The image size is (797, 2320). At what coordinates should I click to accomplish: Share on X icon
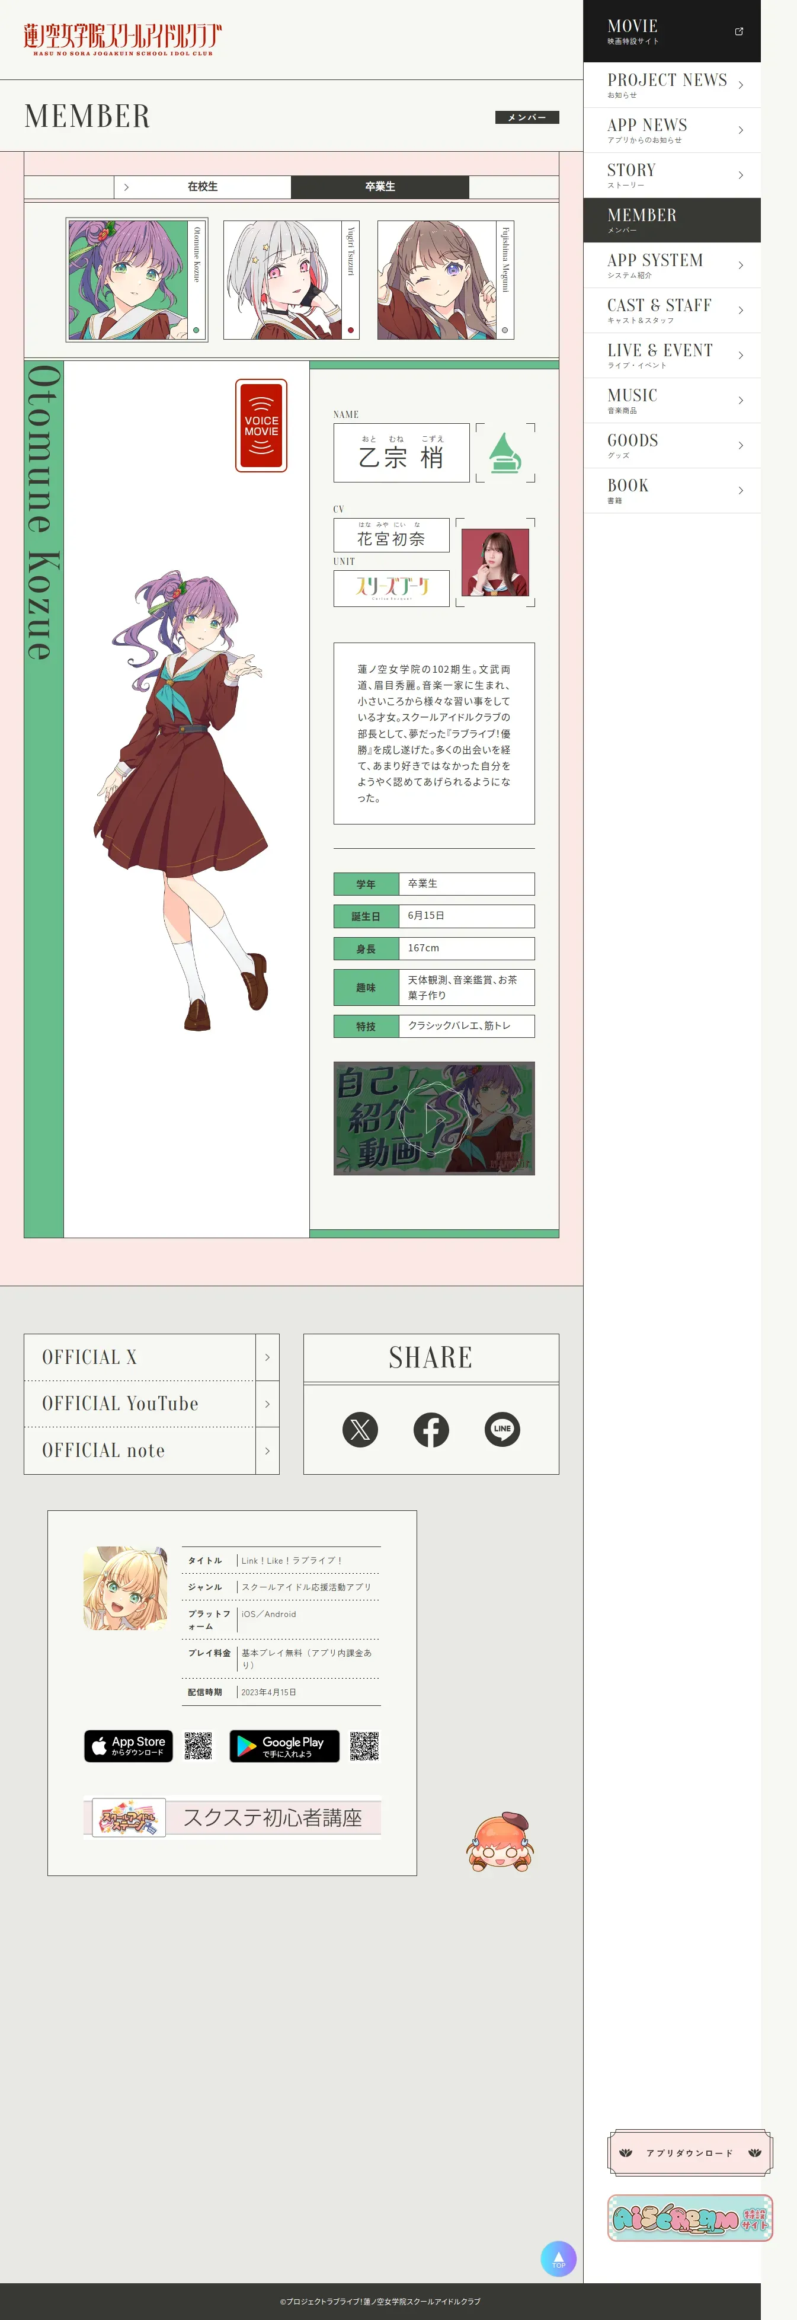click(x=360, y=1429)
